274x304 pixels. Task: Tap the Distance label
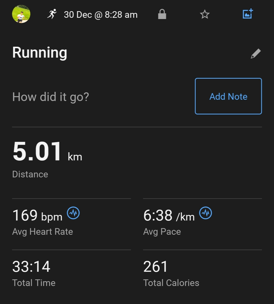30,174
